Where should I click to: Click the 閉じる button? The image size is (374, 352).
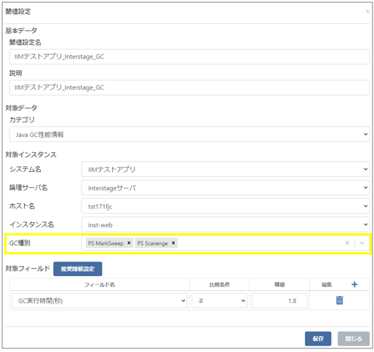pos(354,338)
